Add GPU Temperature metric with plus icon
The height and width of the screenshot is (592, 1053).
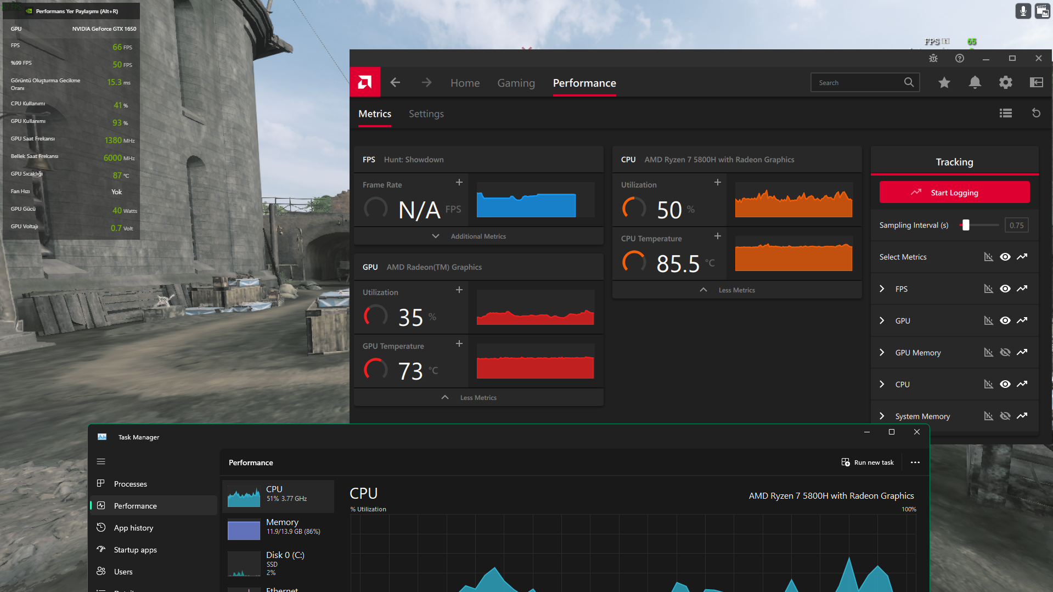(x=459, y=343)
